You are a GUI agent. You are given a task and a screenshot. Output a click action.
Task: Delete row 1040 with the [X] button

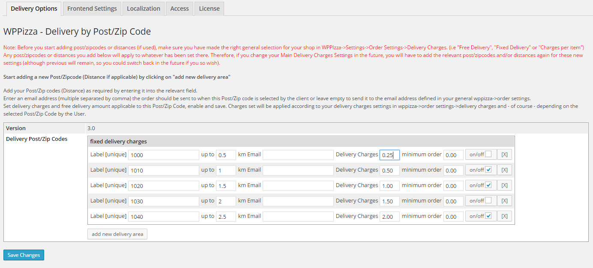click(504, 216)
